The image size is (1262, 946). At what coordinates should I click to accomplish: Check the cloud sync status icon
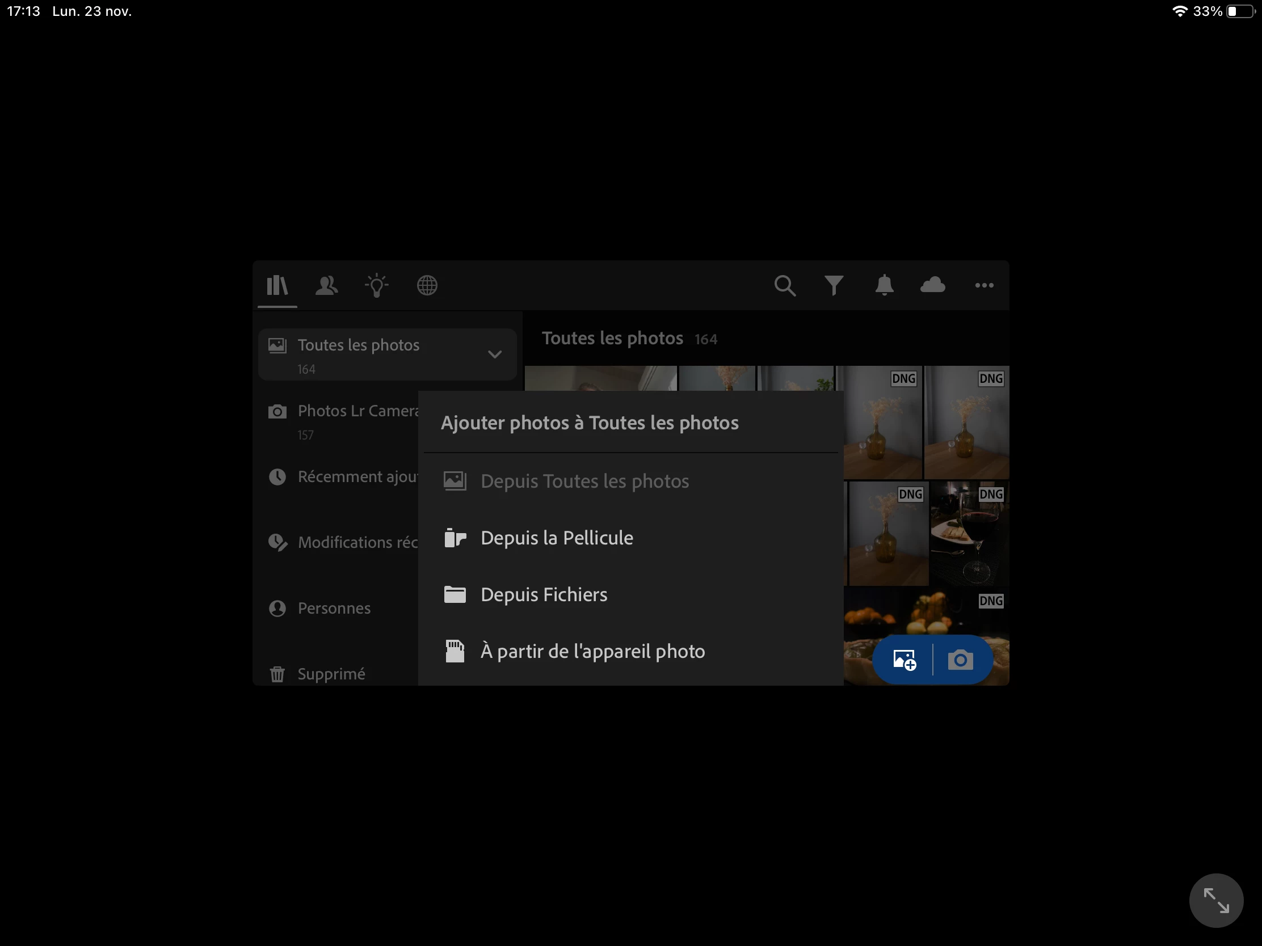[x=933, y=285]
